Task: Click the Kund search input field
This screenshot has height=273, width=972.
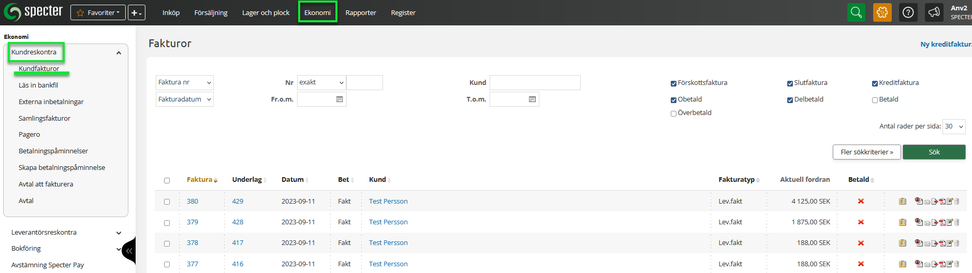Action: click(x=535, y=83)
